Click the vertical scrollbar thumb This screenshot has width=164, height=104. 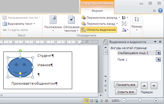pos(105,52)
